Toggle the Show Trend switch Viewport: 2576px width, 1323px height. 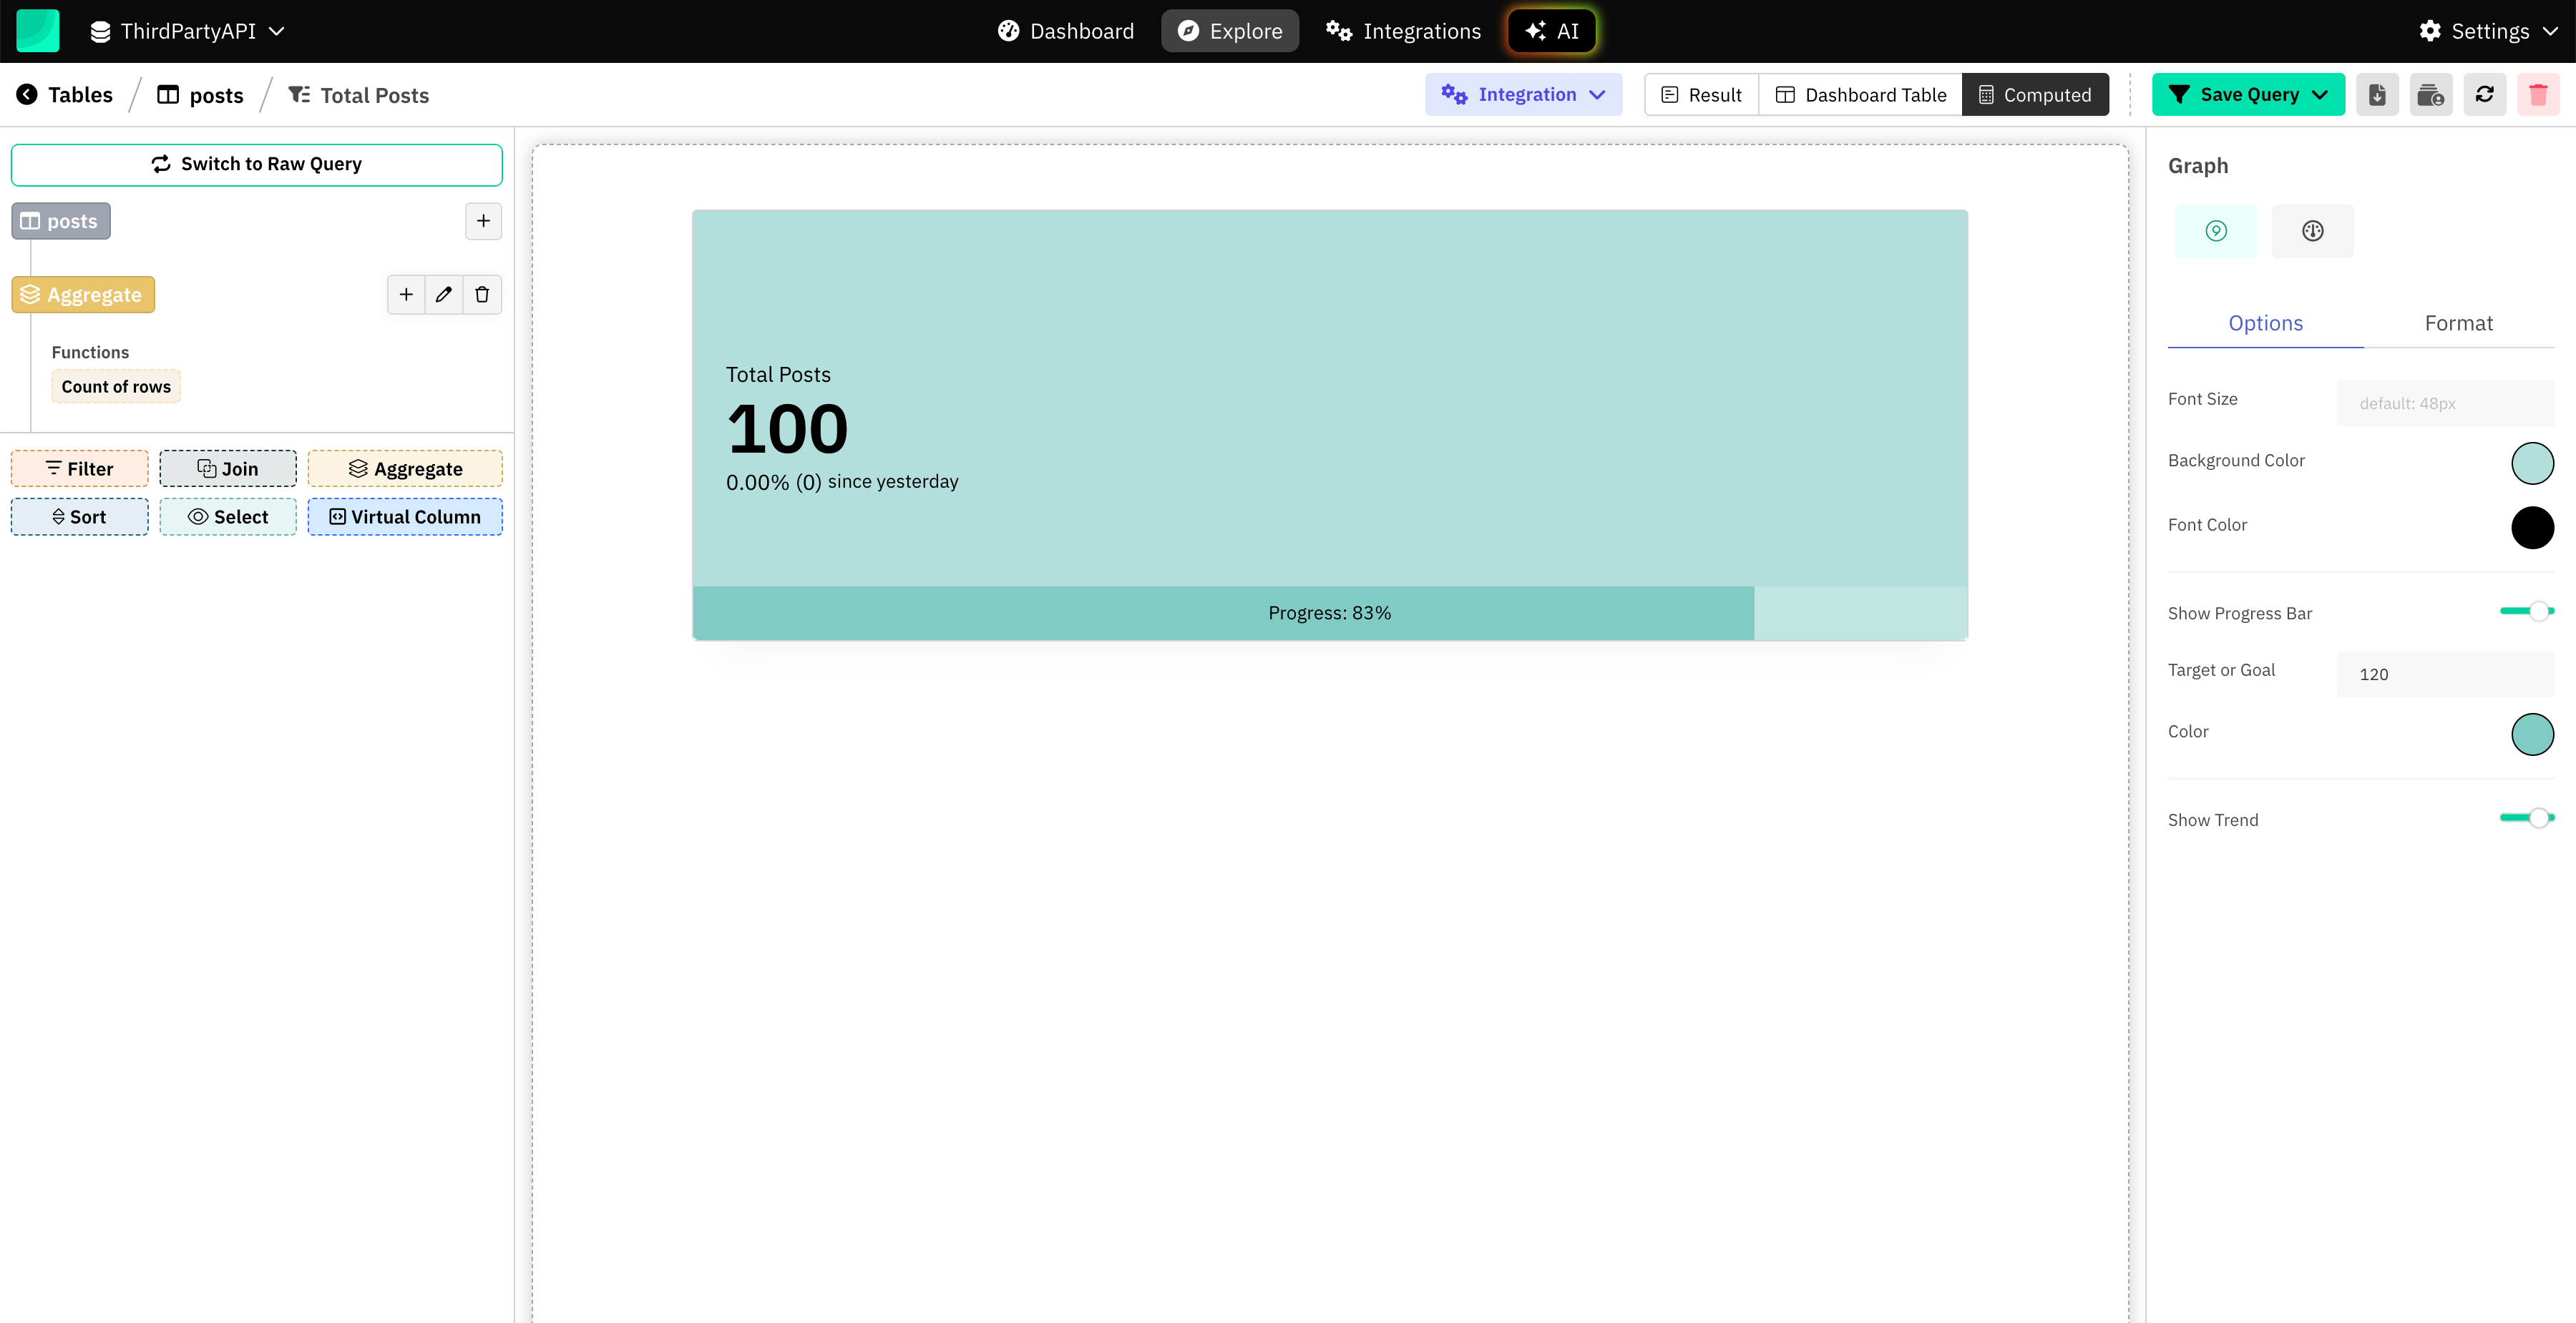pyautogui.click(x=2526, y=818)
